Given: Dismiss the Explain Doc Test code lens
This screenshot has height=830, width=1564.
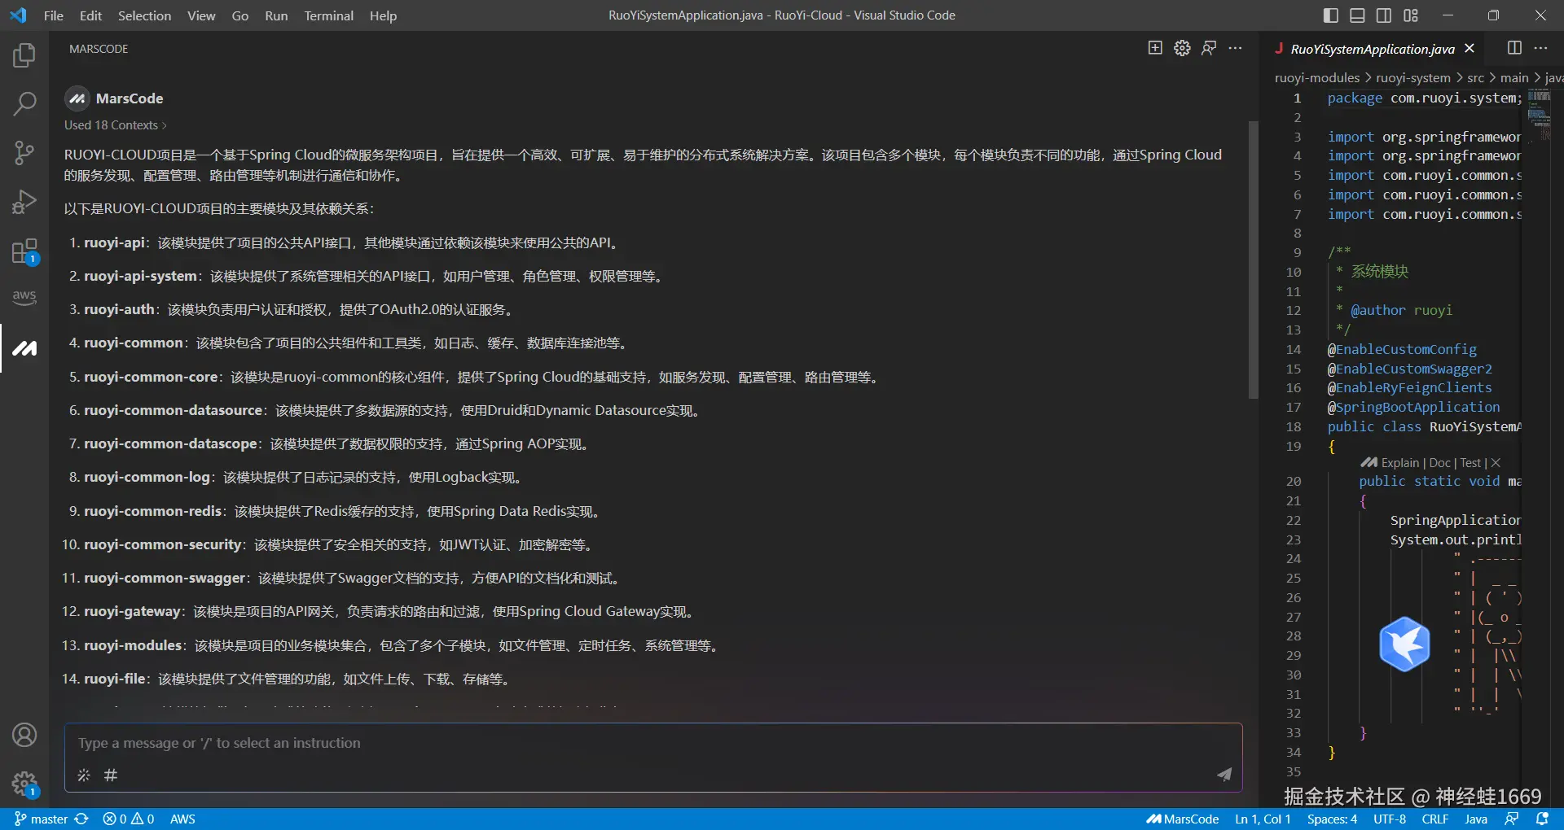Looking at the screenshot, I should tap(1496, 462).
